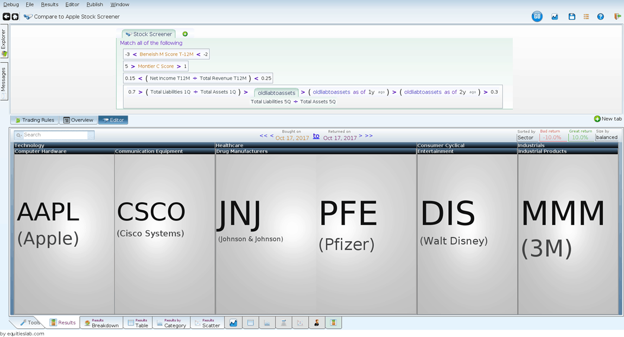This screenshot has height=337, width=624.
Task: Open the Messages side panel
Action: click(4, 81)
